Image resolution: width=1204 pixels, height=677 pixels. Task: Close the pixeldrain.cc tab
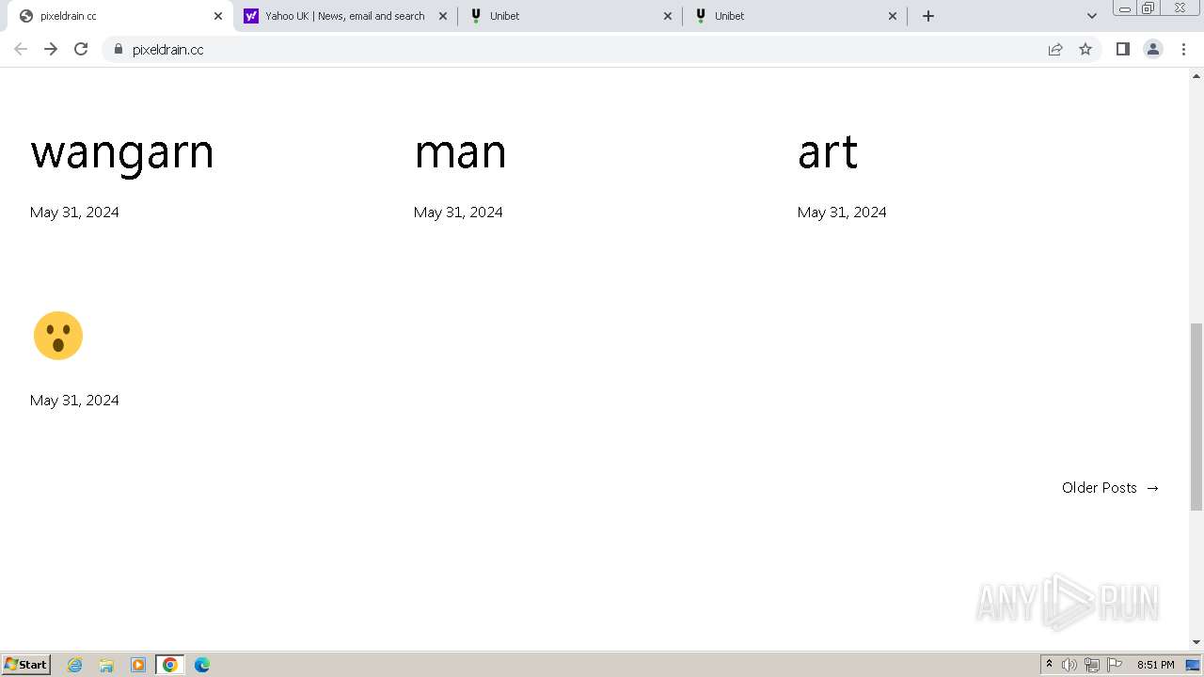[218, 16]
